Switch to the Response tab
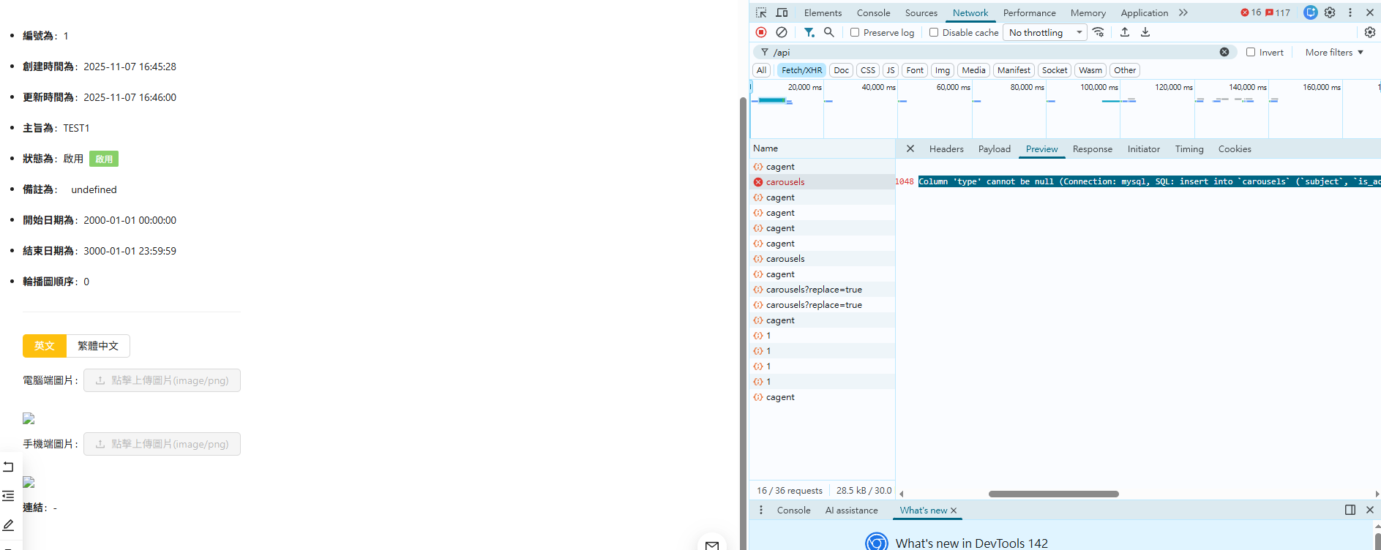Screen dimensions: 1381x550 coord(1092,149)
